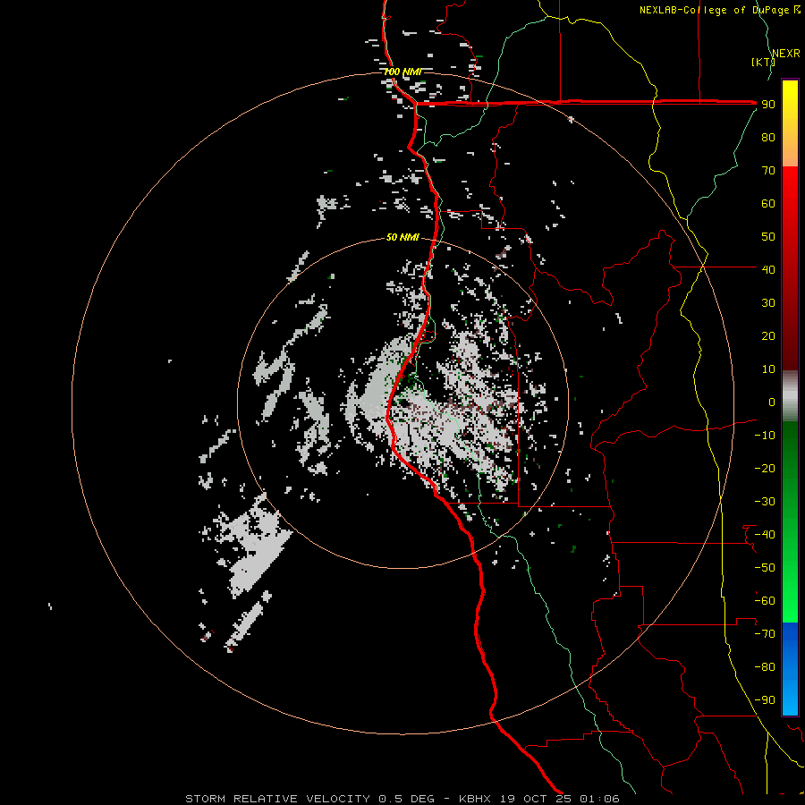
Task: Click the -90 value on velocity scale
Action: click(x=765, y=699)
